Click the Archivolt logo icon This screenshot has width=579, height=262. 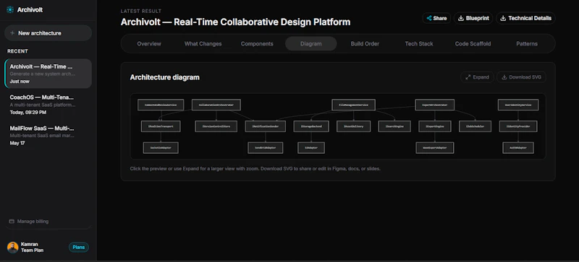[x=10, y=10]
